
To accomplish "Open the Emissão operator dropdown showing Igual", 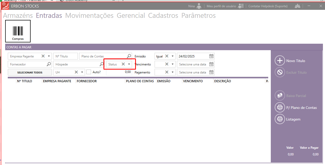I will pos(172,56).
